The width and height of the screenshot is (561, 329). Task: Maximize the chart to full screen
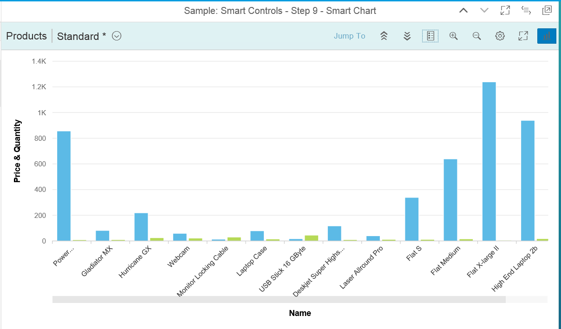[523, 36]
